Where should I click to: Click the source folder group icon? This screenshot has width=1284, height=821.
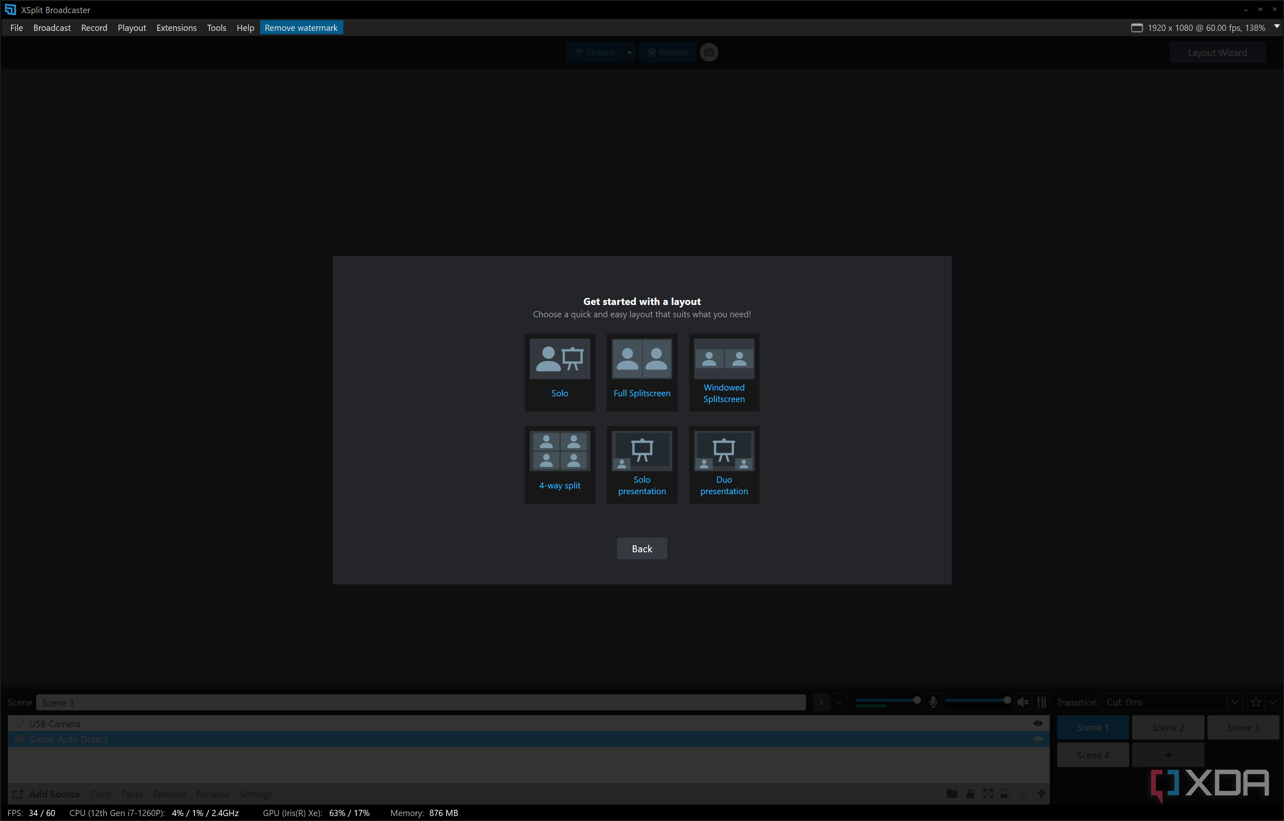point(952,794)
